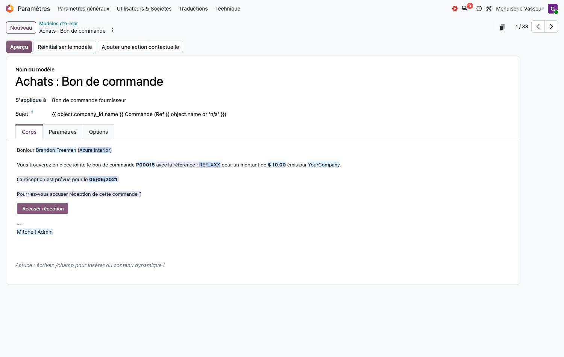Click the $ 10.00 amount

pyautogui.click(x=277, y=165)
